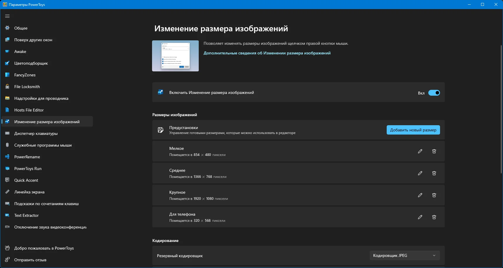Click the File Locksmith padlock icon
Viewport: 503px width, 268px height.
point(7,87)
